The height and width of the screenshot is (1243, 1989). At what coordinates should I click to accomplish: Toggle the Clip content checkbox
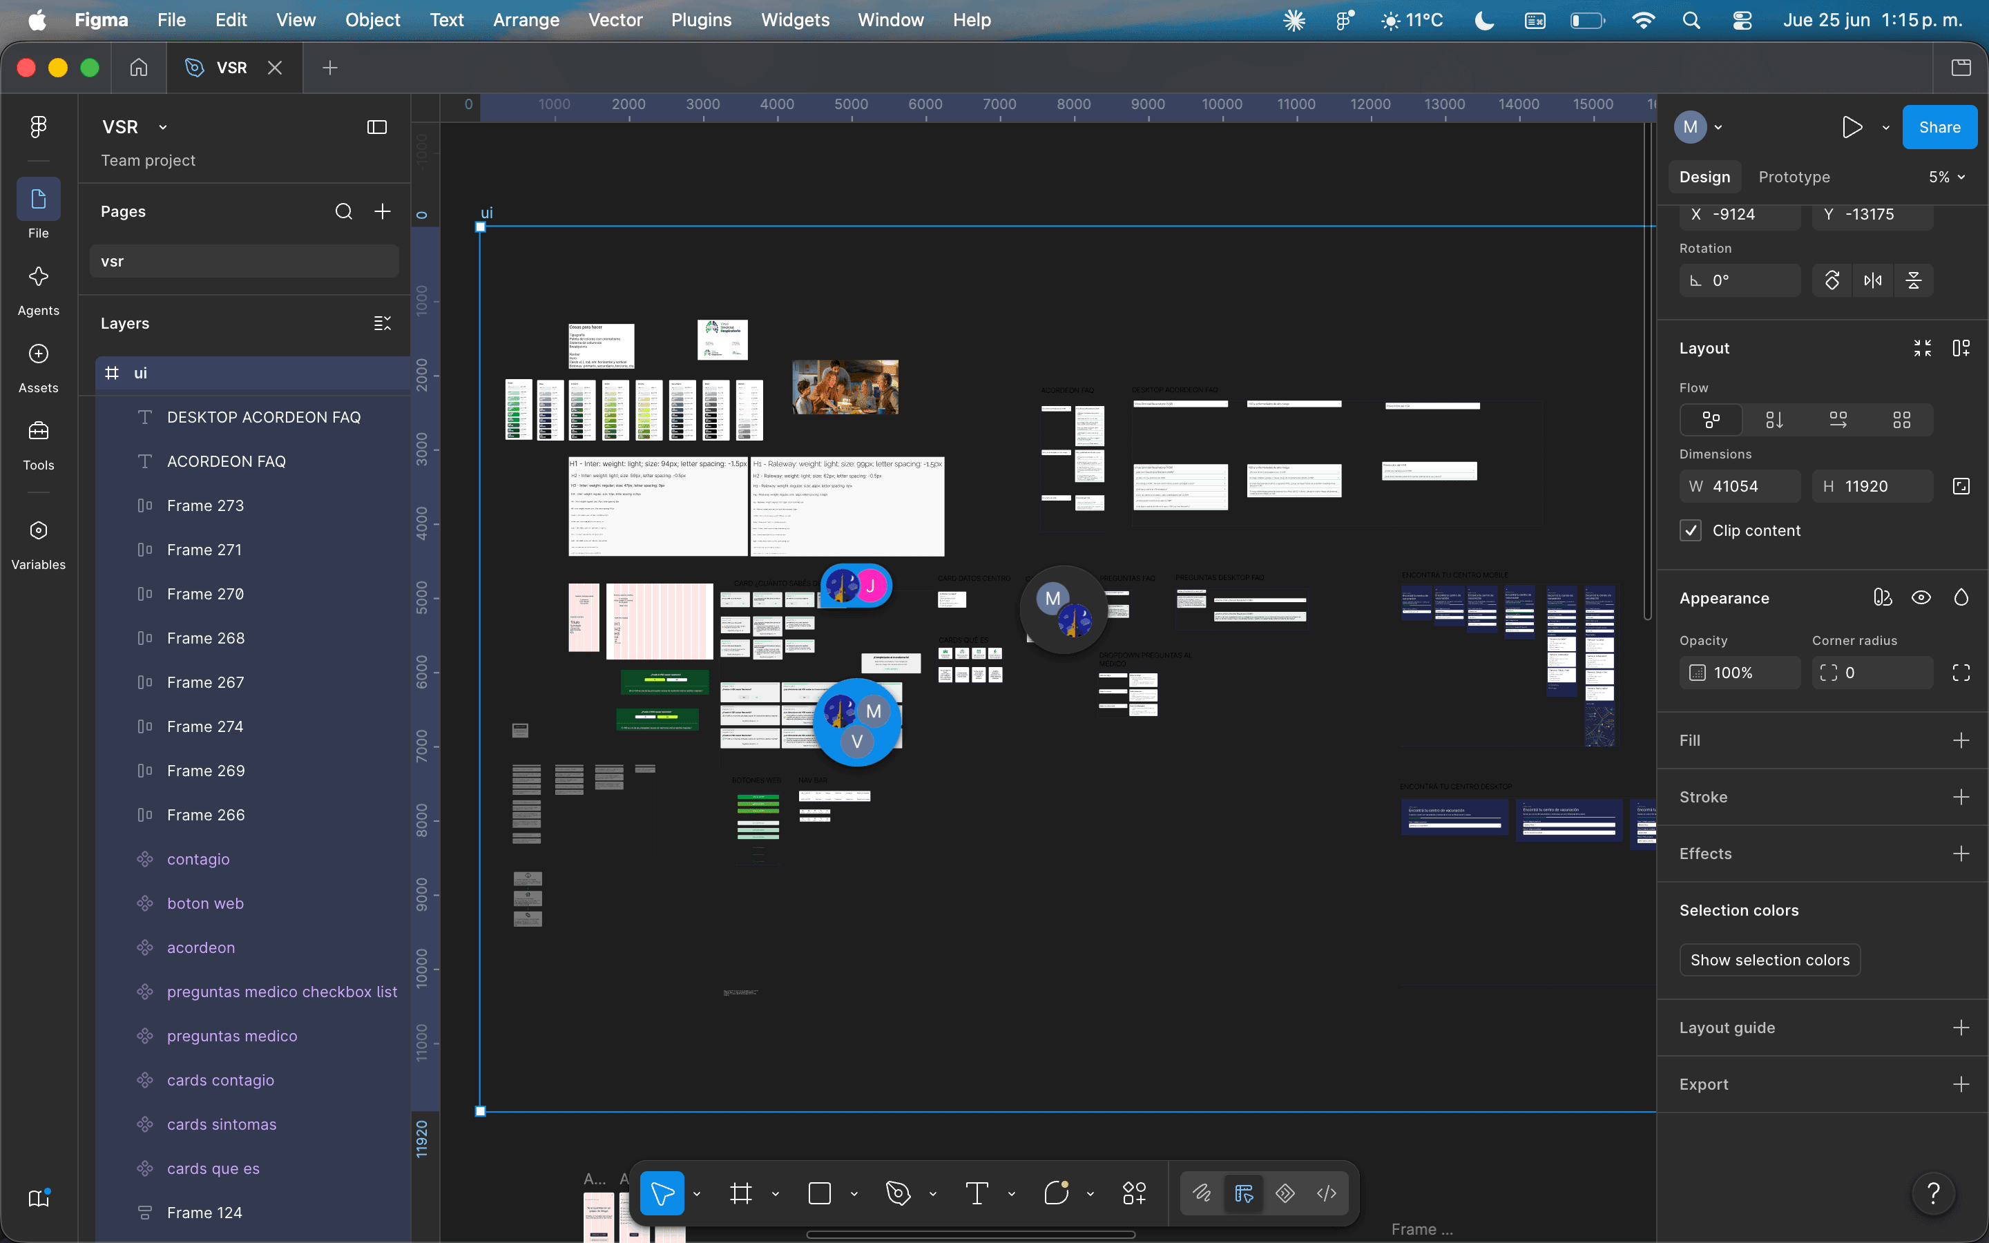tap(1691, 530)
